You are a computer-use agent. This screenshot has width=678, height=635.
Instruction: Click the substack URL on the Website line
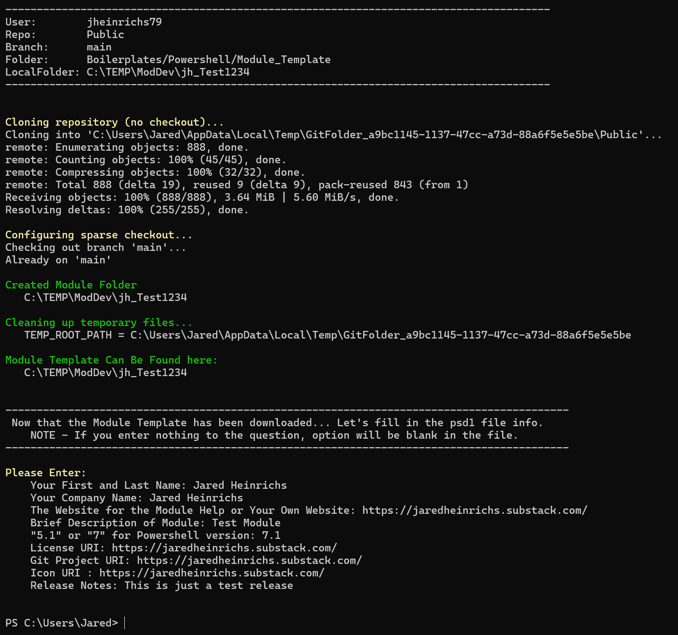475,510
